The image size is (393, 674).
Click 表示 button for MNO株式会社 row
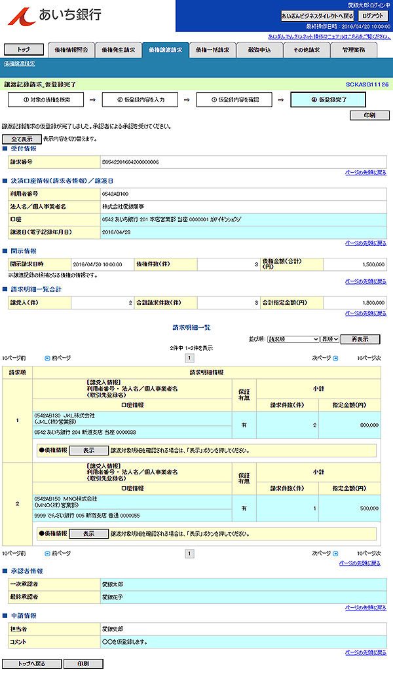point(88,534)
